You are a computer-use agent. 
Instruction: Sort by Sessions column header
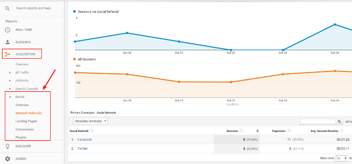[232, 130]
